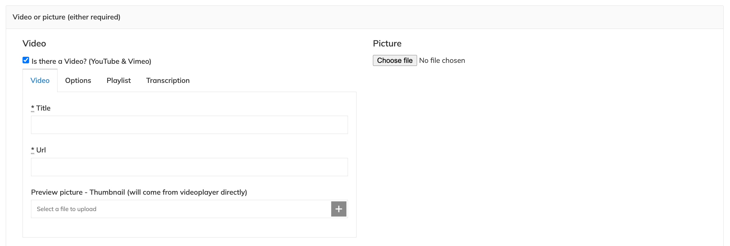Click the "Video or picture (either required)" header
This screenshot has height=246, width=730.
click(x=66, y=17)
